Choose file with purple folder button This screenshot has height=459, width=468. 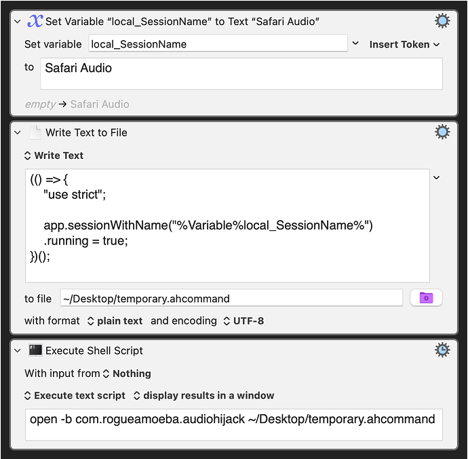(426, 297)
